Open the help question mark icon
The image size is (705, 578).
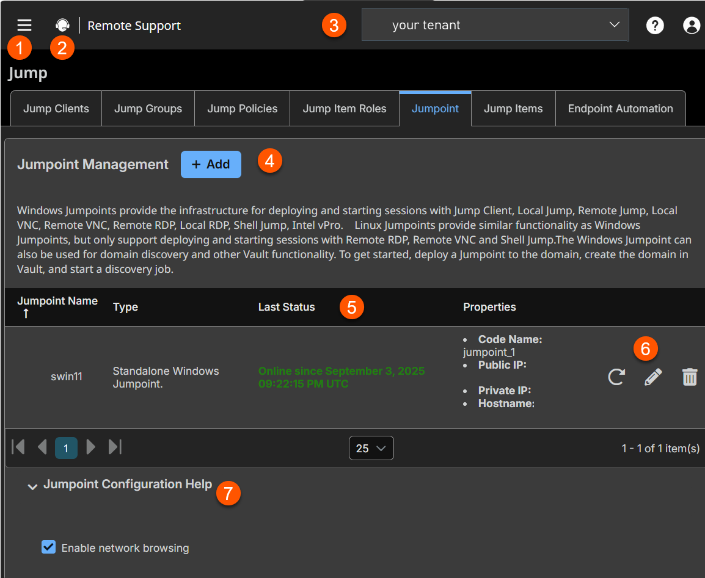(x=655, y=25)
